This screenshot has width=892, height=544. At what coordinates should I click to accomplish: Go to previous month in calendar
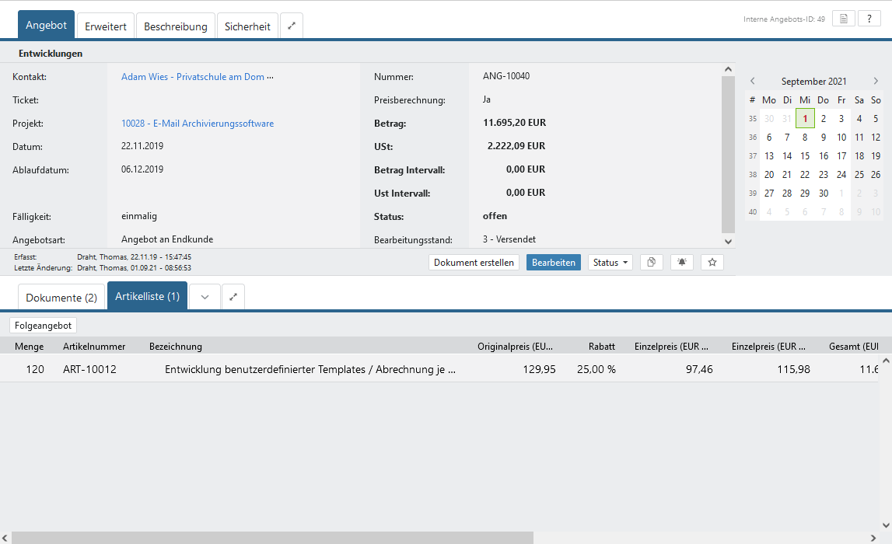tap(752, 82)
